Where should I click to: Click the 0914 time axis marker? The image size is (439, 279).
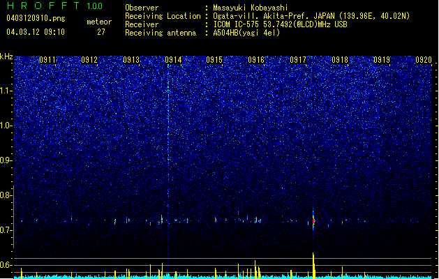pyautogui.click(x=173, y=60)
